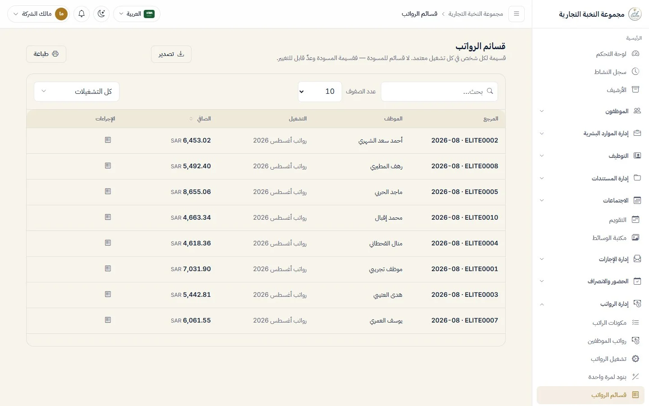Screen dimensions: 649x406
Task: Expand الموظفون sidebar section
Action: tap(590, 111)
